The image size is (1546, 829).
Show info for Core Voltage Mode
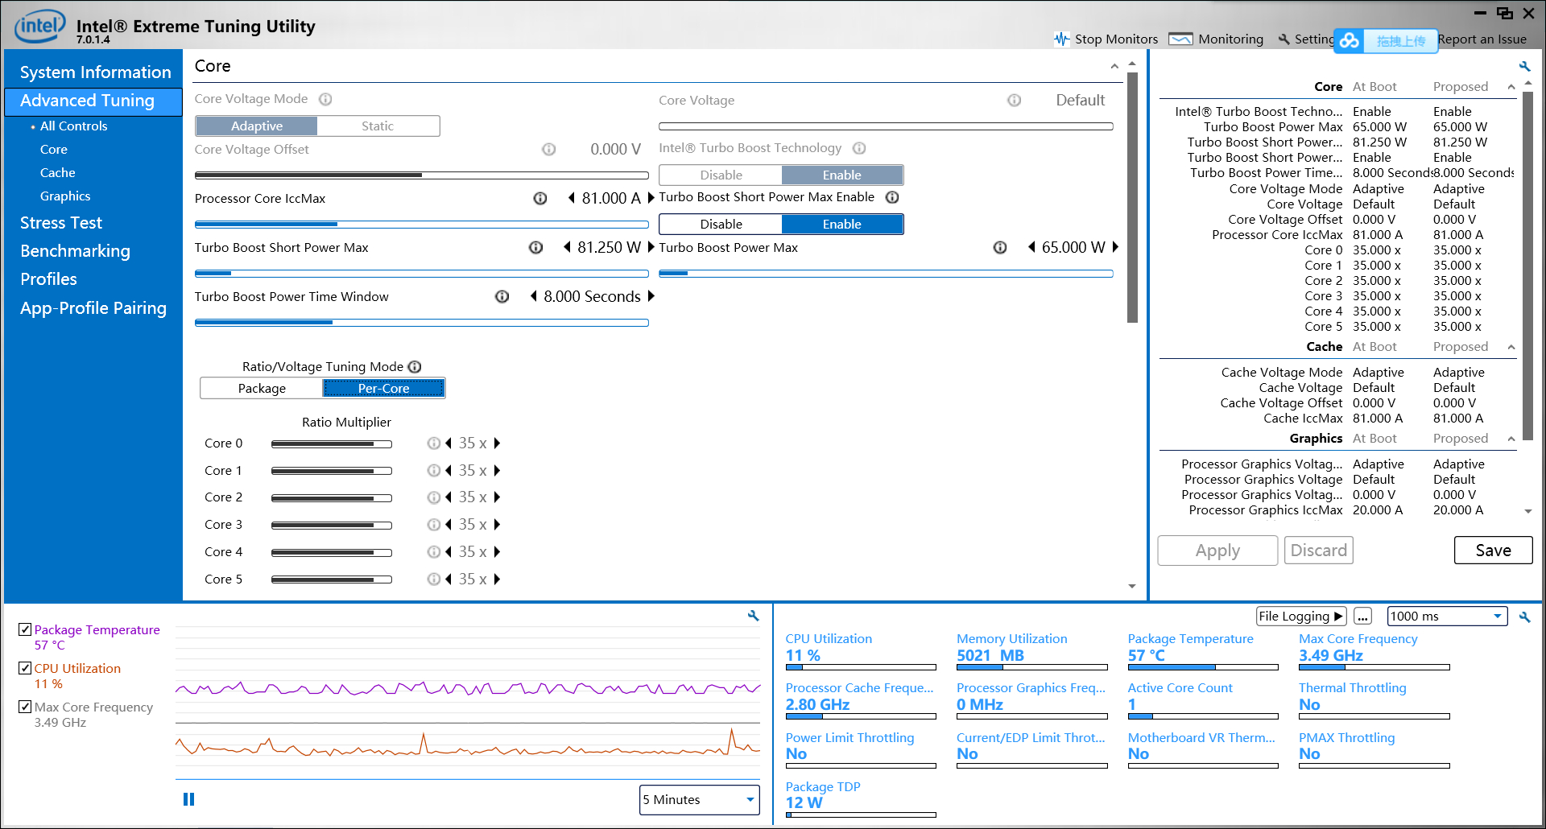325,99
